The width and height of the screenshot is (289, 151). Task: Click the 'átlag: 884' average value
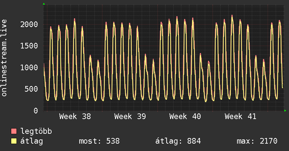point(178,141)
